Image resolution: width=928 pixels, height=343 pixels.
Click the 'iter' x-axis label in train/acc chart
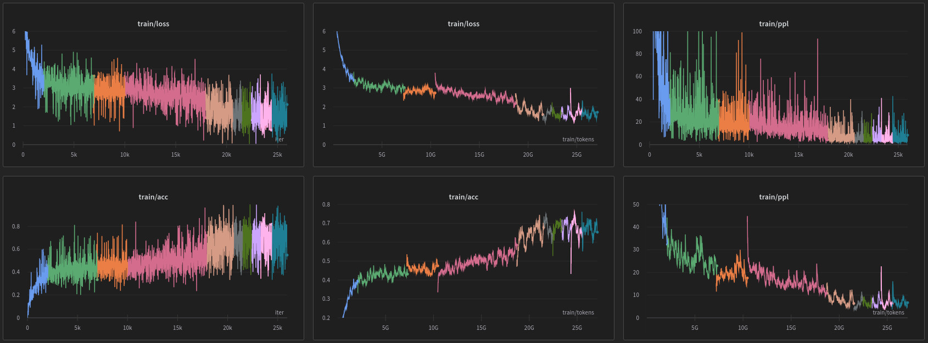coord(279,312)
